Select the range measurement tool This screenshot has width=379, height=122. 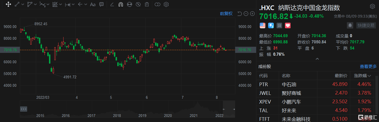click(x=67, y=4)
